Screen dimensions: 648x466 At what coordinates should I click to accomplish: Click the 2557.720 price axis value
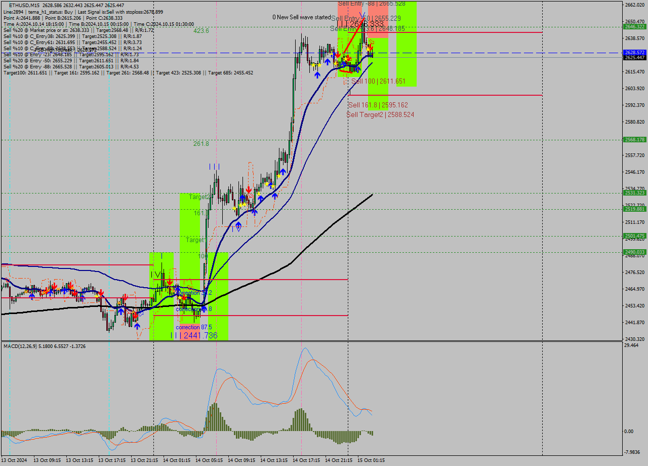(634, 156)
